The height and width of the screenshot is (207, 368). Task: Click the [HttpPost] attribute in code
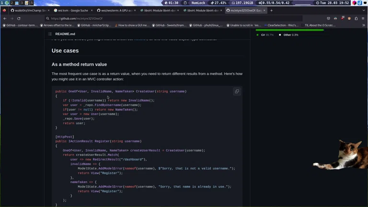(x=65, y=137)
